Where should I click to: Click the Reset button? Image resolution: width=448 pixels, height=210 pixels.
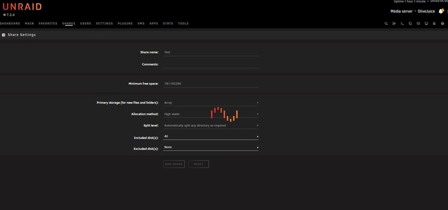click(x=198, y=164)
